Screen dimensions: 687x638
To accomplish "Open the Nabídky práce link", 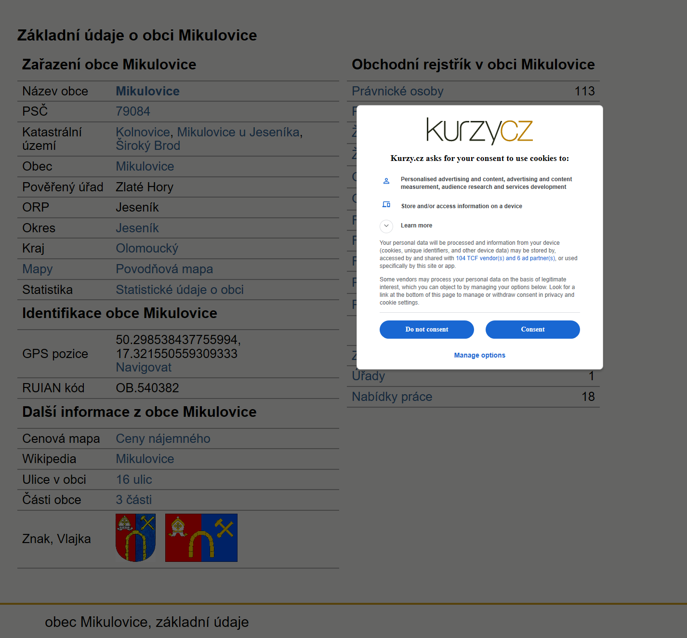I will [x=392, y=397].
